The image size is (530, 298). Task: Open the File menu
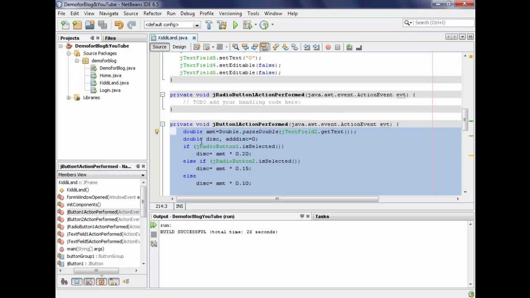click(x=61, y=13)
